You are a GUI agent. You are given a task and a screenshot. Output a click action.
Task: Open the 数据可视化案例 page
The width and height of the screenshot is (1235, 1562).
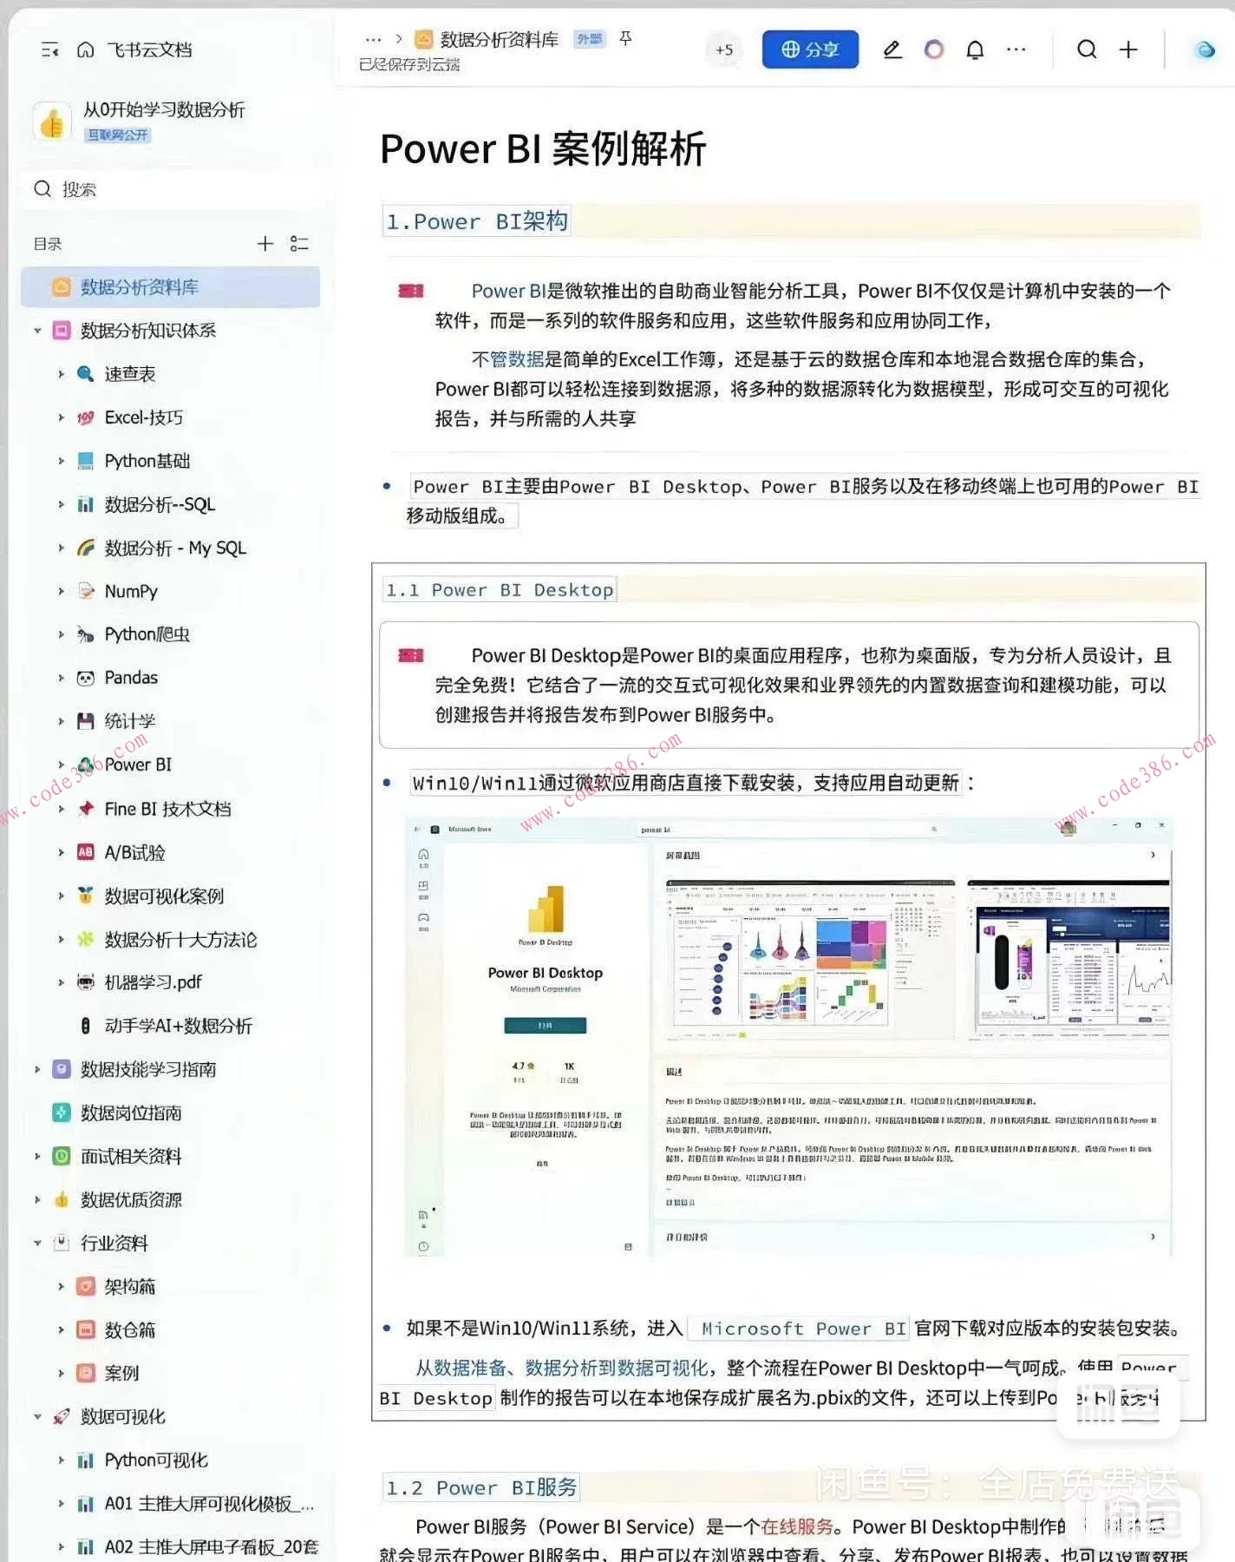coord(164,896)
